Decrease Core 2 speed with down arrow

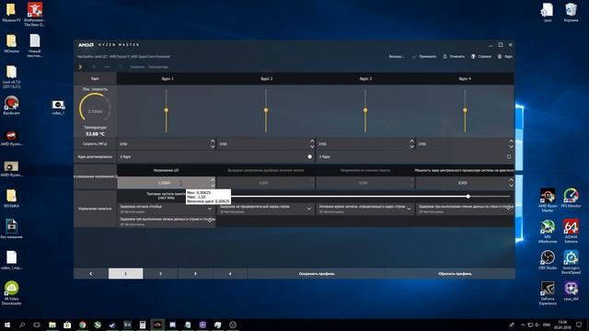pos(312,146)
